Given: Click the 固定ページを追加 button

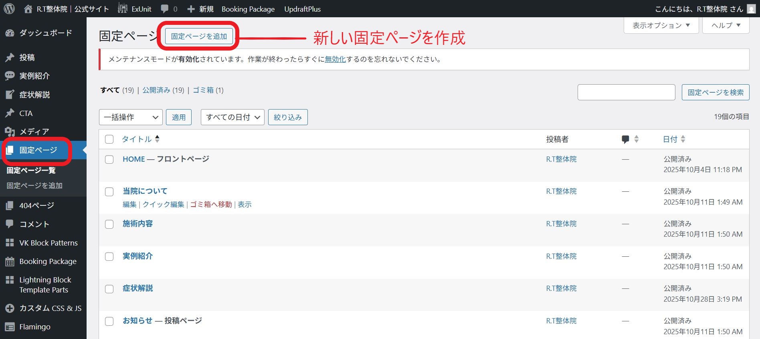Looking at the screenshot, I should pos(199,36).
